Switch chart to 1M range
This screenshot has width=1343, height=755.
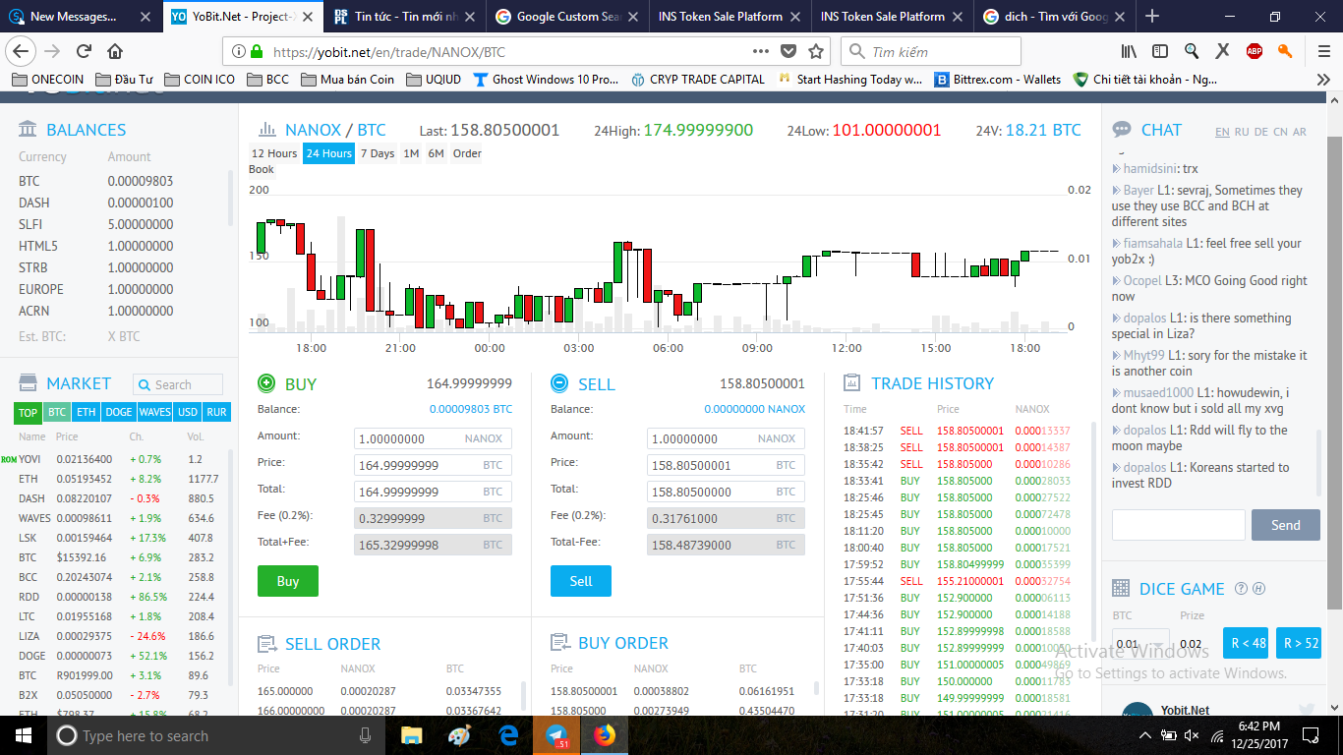coord(411,153)
